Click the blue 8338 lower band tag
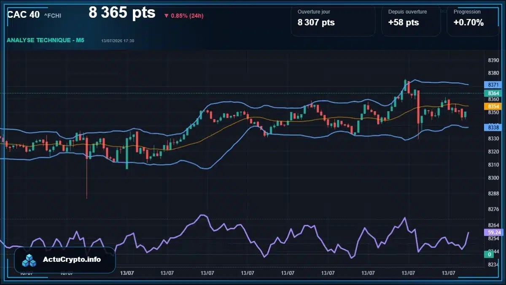The height and width of the screenshot is (285, 506). 493,127
